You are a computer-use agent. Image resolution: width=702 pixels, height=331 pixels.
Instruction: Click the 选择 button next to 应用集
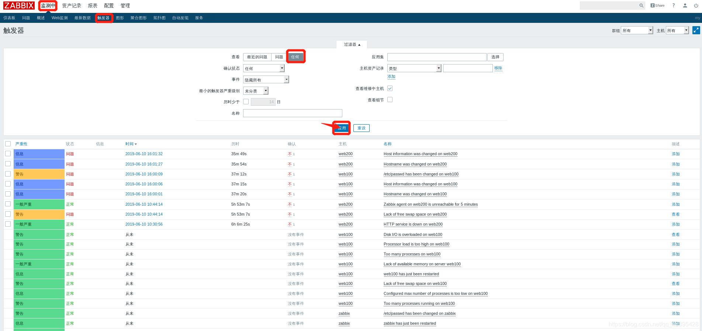pos(495,57)
